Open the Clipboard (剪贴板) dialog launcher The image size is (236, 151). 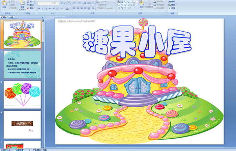pos(17,13)
